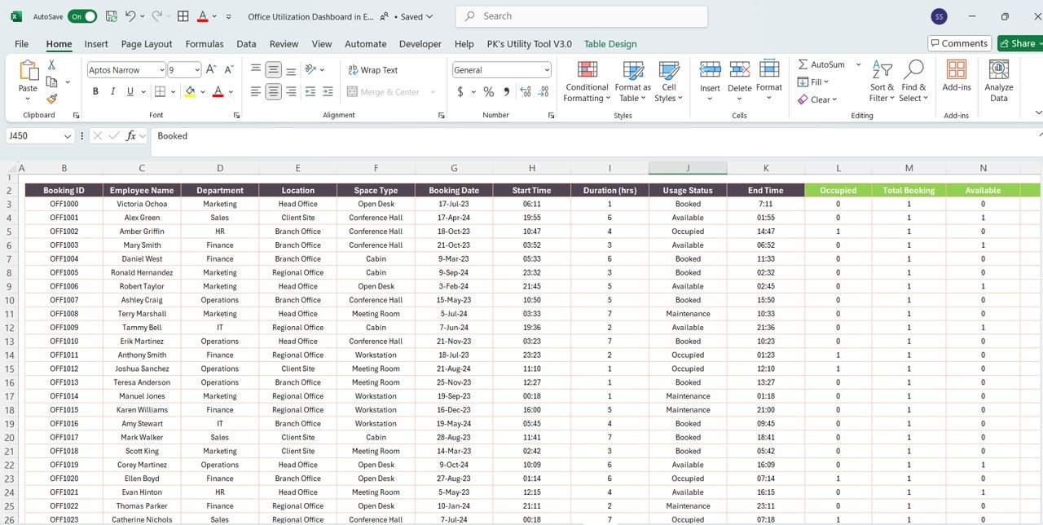Collapse the ribbon with chevron
The width and height of the screenshot is (1043, 525).
tap(1037, 112)
